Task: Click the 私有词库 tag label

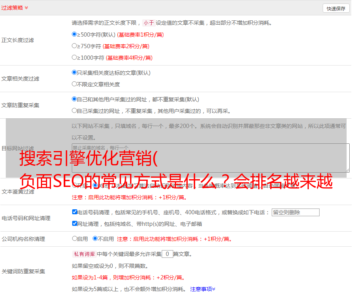Action: (x=83, y=254)
